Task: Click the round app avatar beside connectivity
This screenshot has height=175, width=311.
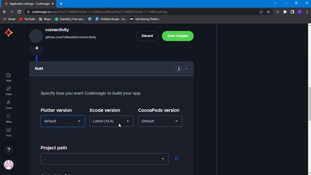Action: coord(36,36)
